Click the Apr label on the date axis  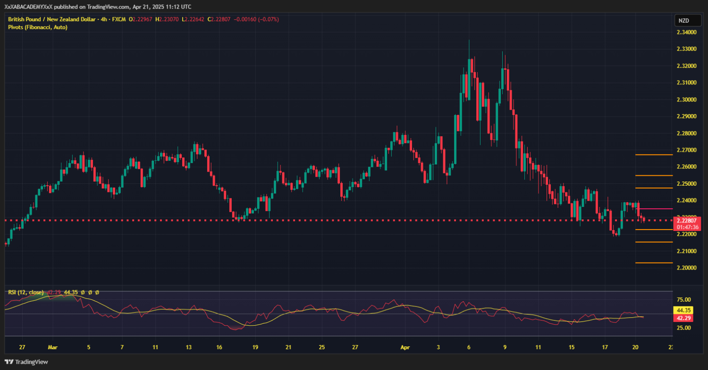pyautogui.click(x=405, y=347)
